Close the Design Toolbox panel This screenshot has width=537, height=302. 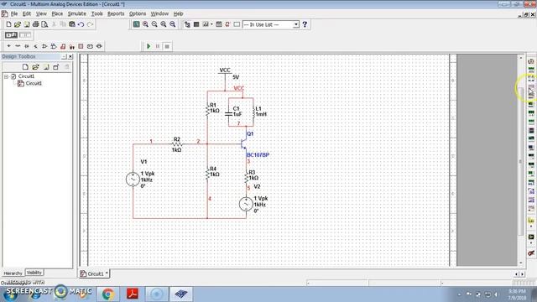[x=70, y=56]
